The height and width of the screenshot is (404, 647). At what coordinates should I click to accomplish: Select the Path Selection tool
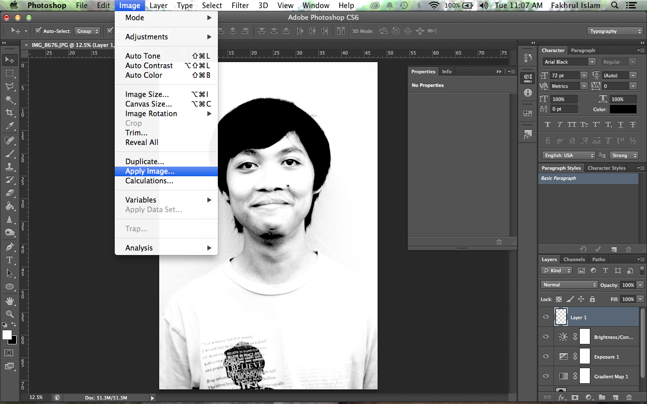[10, 273]
